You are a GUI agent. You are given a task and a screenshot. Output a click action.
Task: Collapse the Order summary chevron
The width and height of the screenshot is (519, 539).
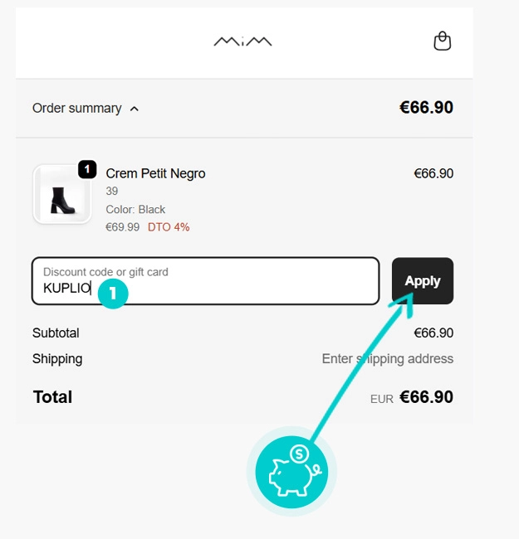[135, 109]
